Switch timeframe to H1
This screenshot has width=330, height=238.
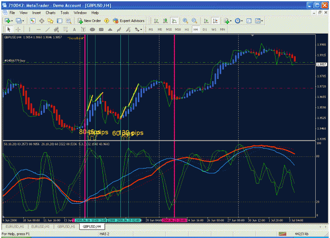(187, 29)
